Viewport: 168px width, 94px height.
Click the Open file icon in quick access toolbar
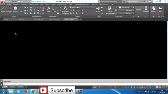[x=10, y=2]
